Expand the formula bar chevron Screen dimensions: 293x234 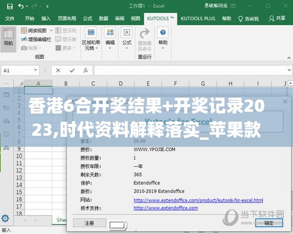pyautogui.click(x=289, y=70)
